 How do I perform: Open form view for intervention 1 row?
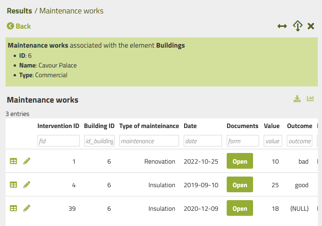pos(13,161)
